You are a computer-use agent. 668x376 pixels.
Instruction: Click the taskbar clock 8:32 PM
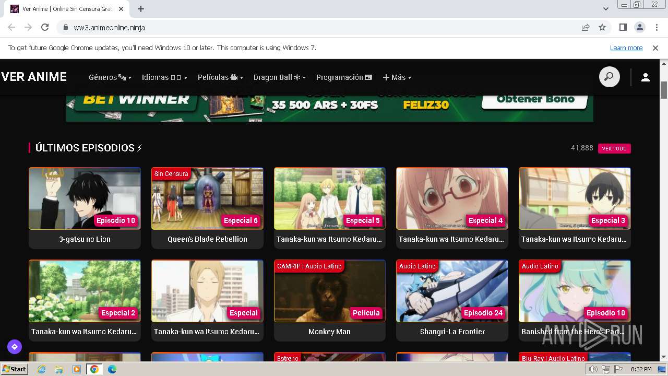pyautogui.click(x=641, y=369)
